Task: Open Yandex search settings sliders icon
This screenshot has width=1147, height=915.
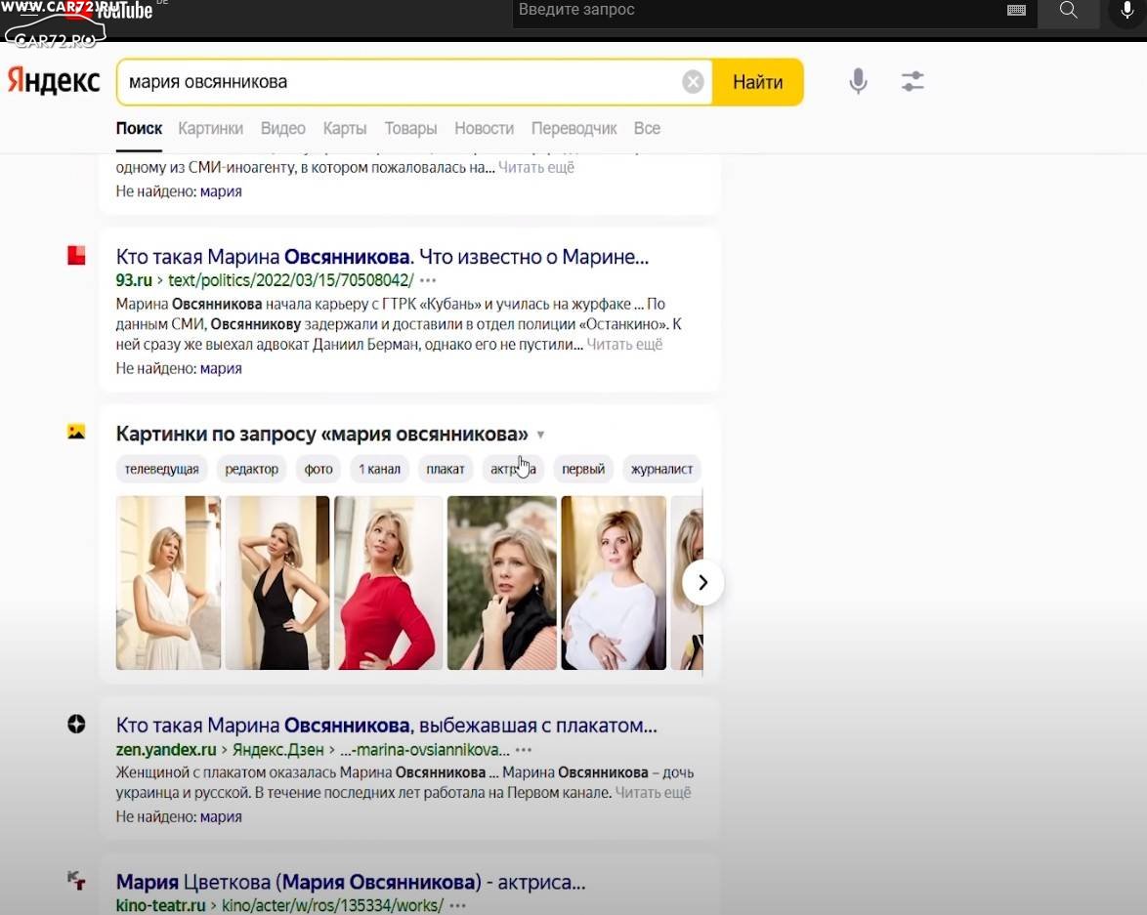Action: (913, 82)
